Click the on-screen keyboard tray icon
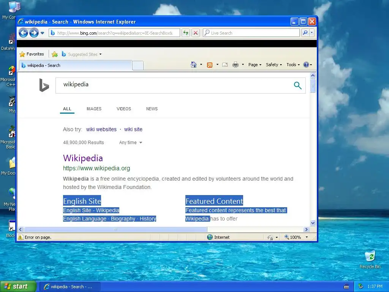Image resolution: width=389 pixels, height=292 pixels. pos(346,287)
